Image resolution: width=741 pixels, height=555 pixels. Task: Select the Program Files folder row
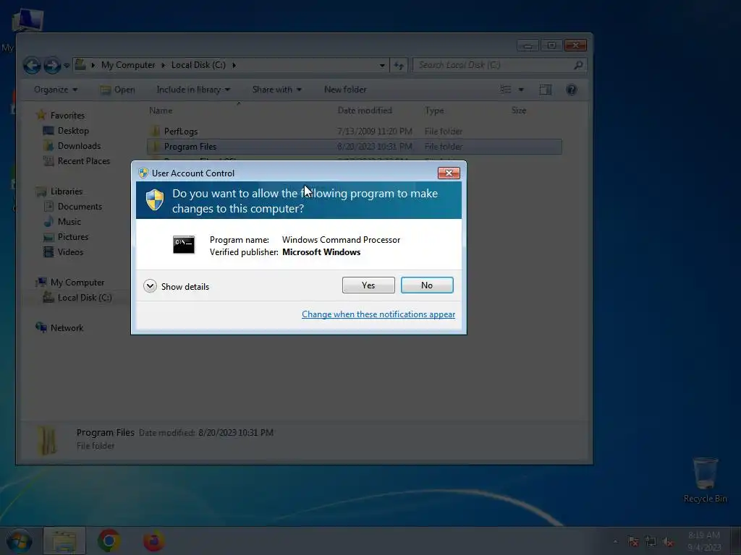pos(355,146)
